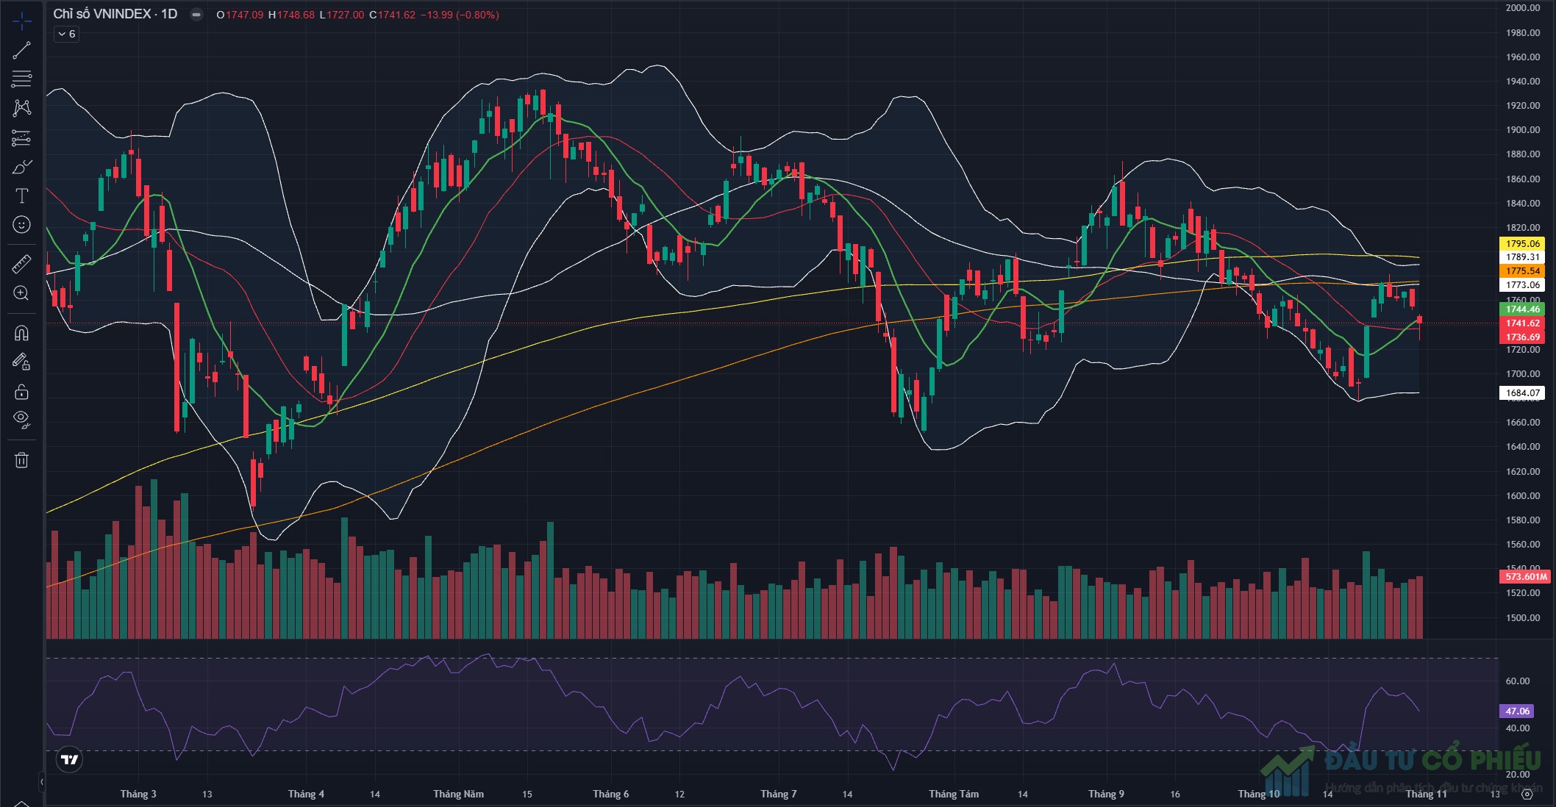The image size is (1556, 807).
Task: Click the C1741.62 close value in legend
Action: (x=393, y=15)
